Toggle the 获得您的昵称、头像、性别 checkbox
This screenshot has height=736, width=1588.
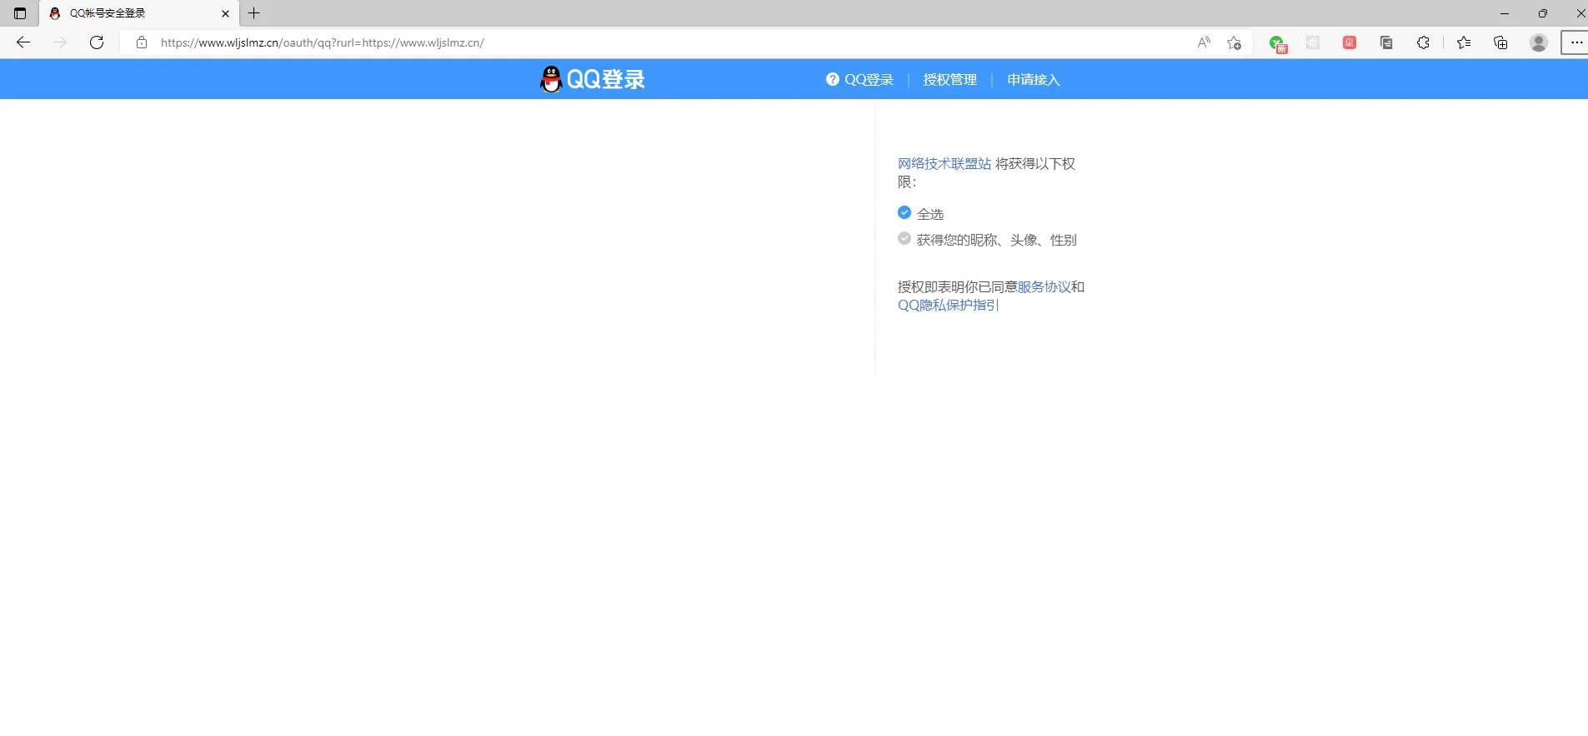point(904,238)
